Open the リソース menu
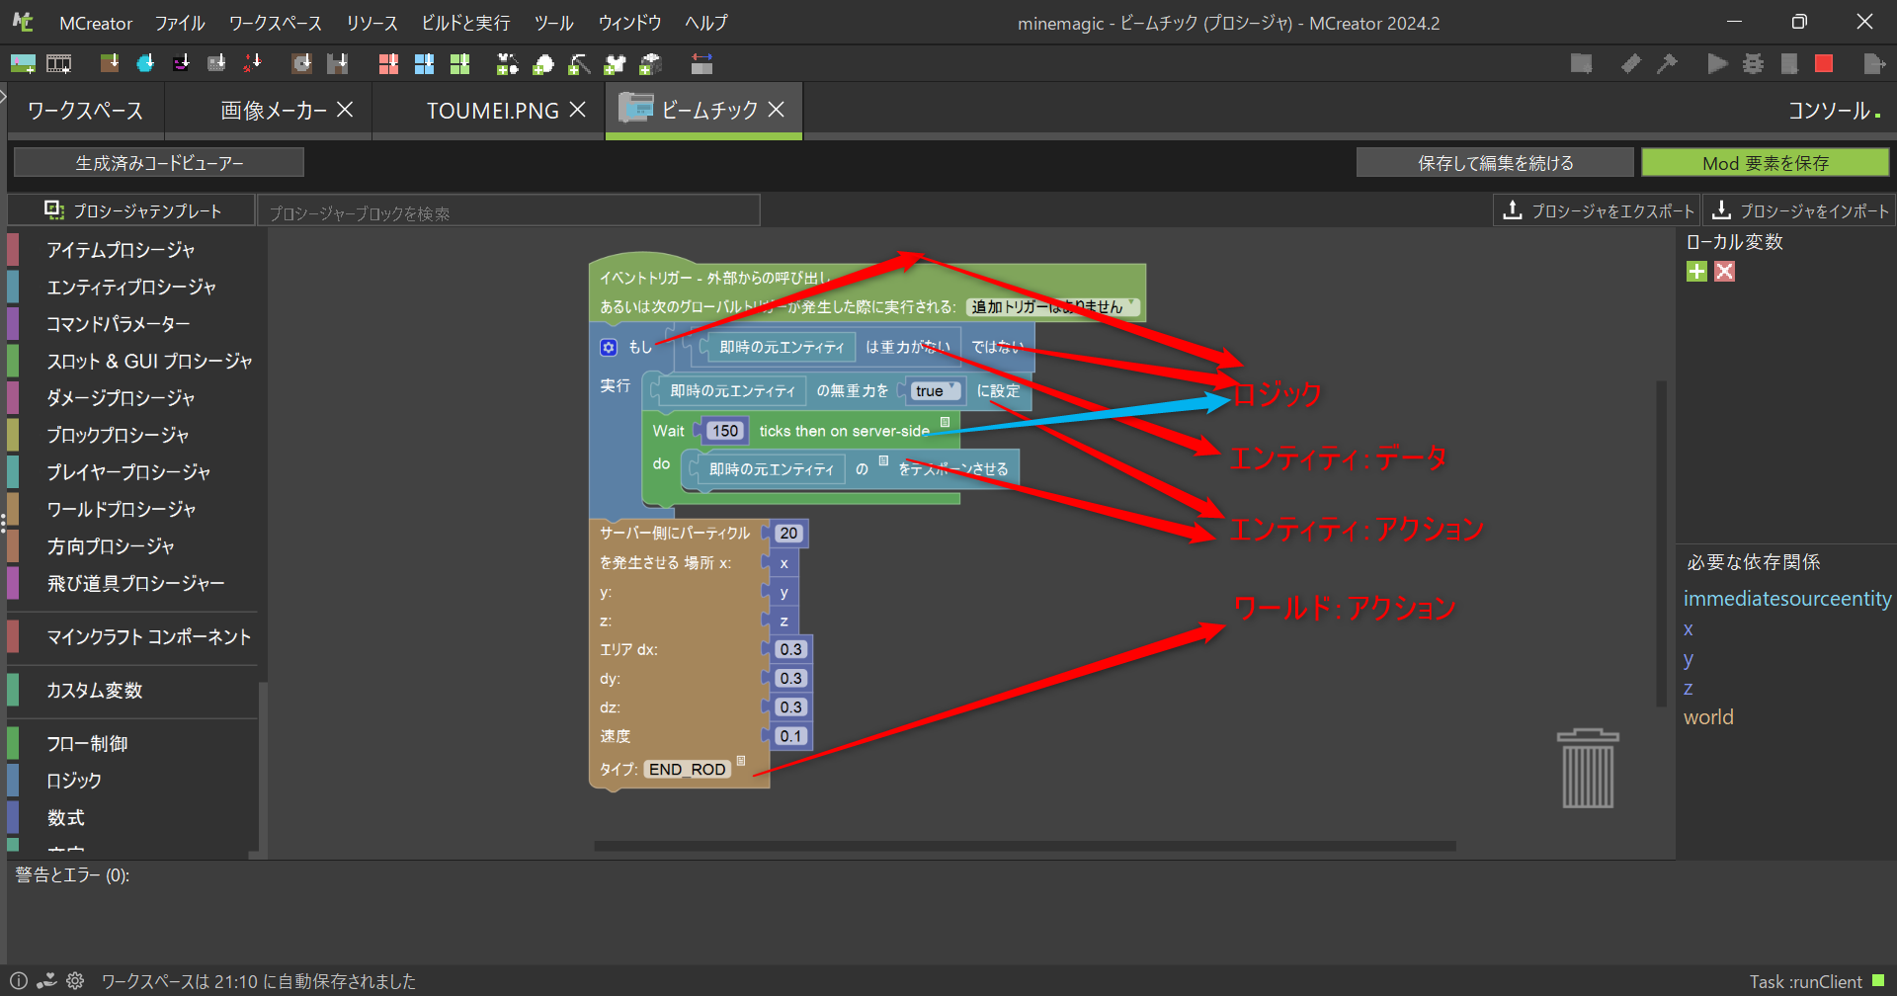Screen dimensions: 1897x996 tap(371, 23)
